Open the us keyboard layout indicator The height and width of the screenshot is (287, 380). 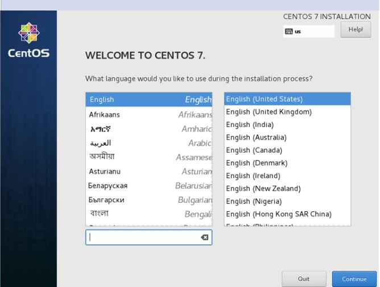click(x=308, y=31)
